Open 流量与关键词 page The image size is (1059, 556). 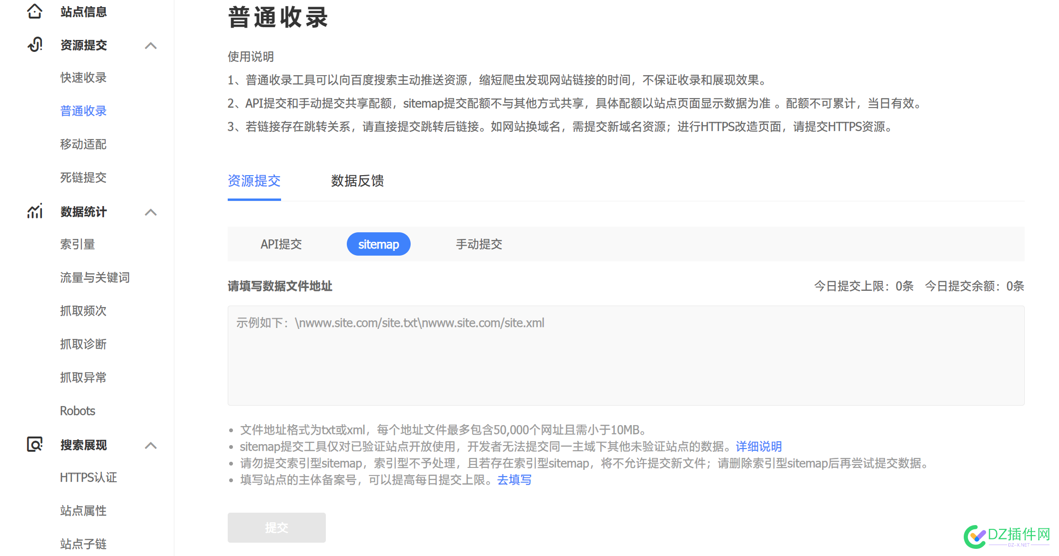click(95, 278)
